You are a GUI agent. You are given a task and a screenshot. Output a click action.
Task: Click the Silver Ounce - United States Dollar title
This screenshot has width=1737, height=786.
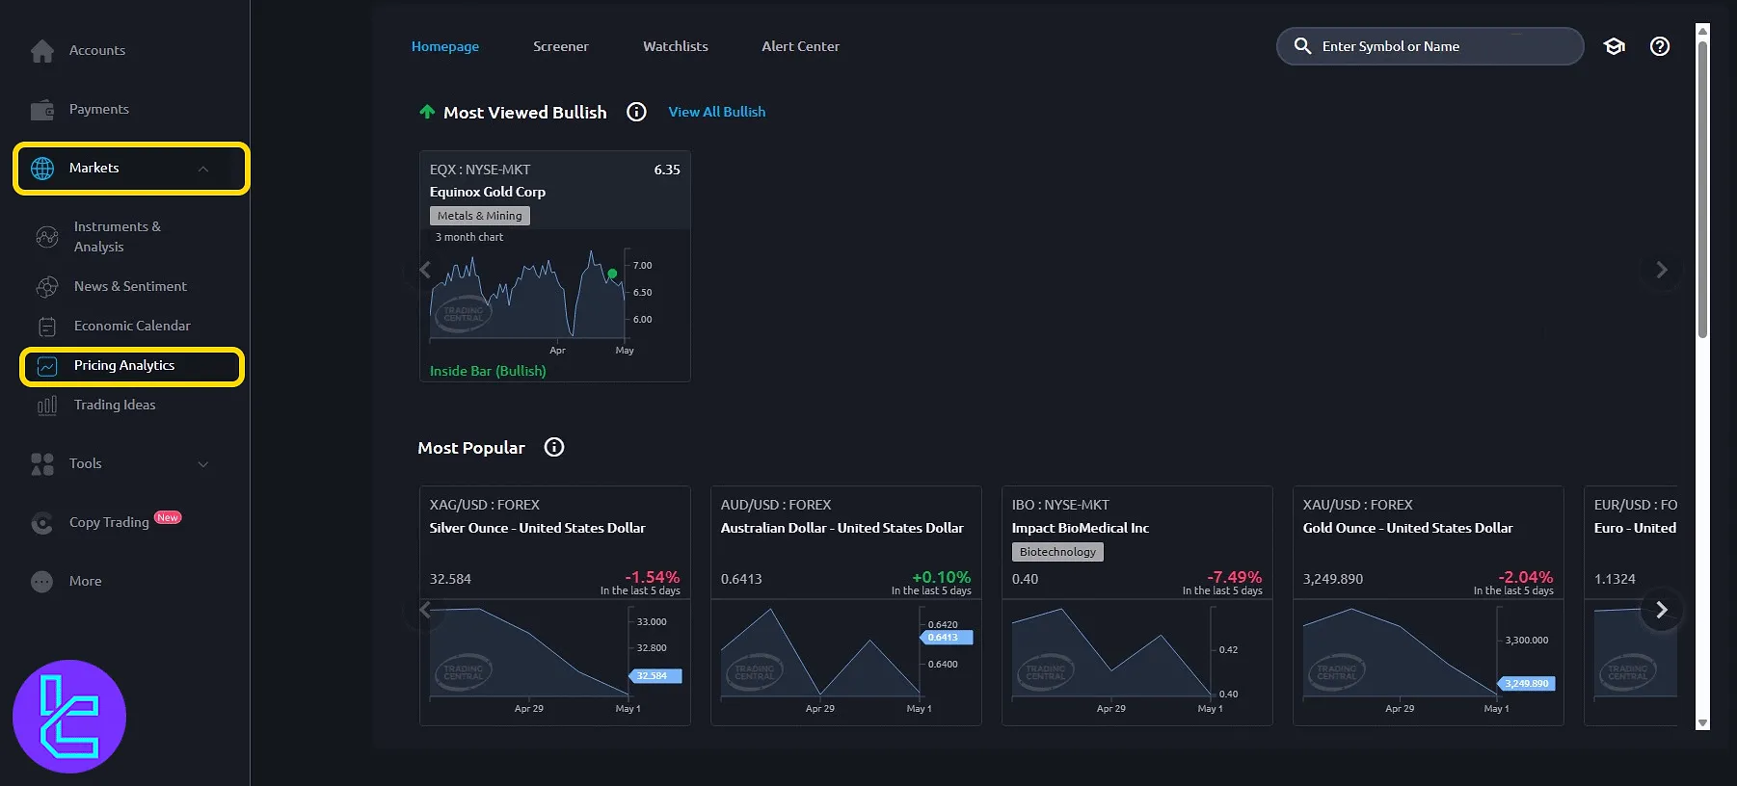537,528
